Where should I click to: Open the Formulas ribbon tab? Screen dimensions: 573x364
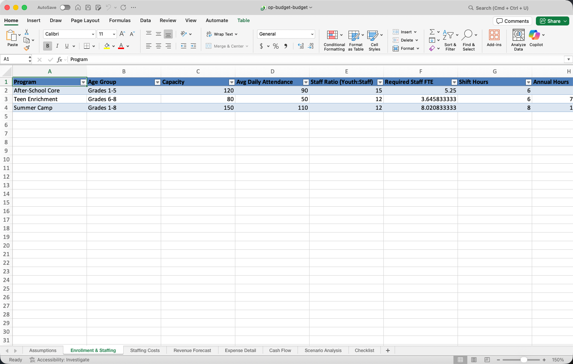pos(120,21)
